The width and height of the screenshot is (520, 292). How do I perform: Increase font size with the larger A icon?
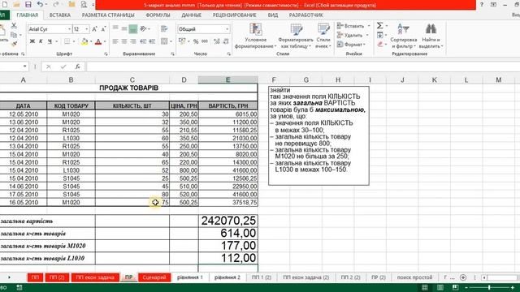point(94,29)
